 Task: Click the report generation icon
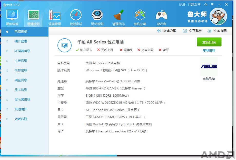(x=209, y=31)
